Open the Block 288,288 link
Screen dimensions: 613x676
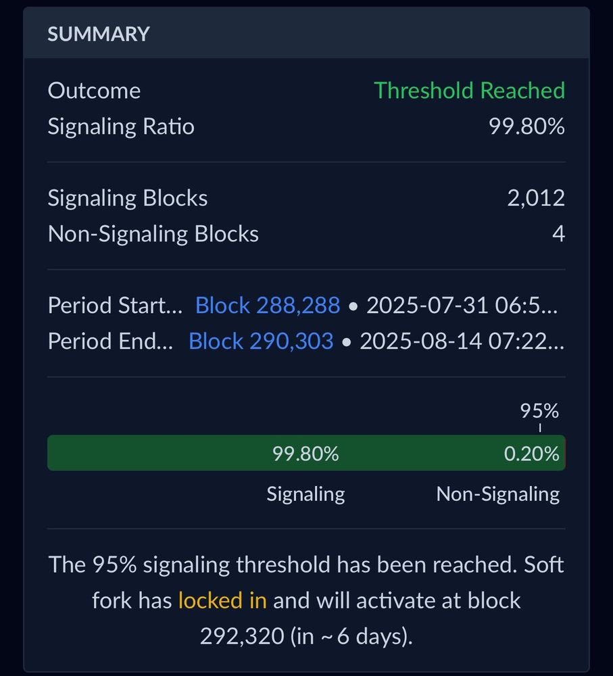[267, 306]
